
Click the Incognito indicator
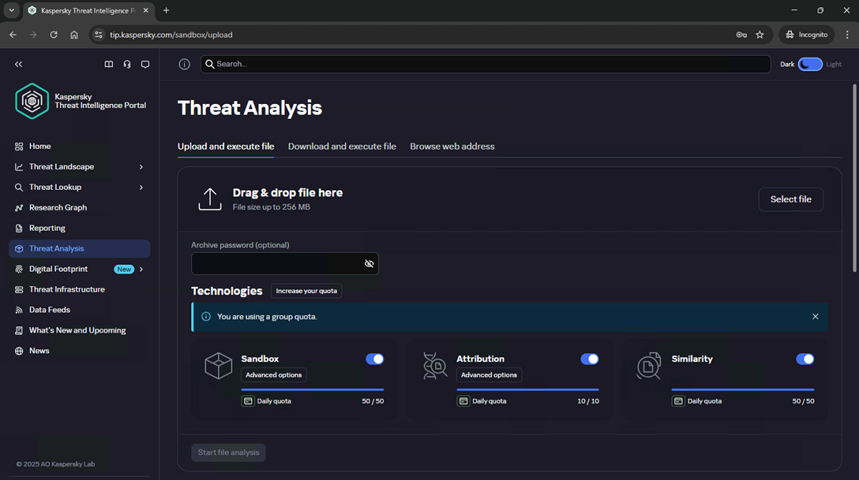(x=806, y=34)
